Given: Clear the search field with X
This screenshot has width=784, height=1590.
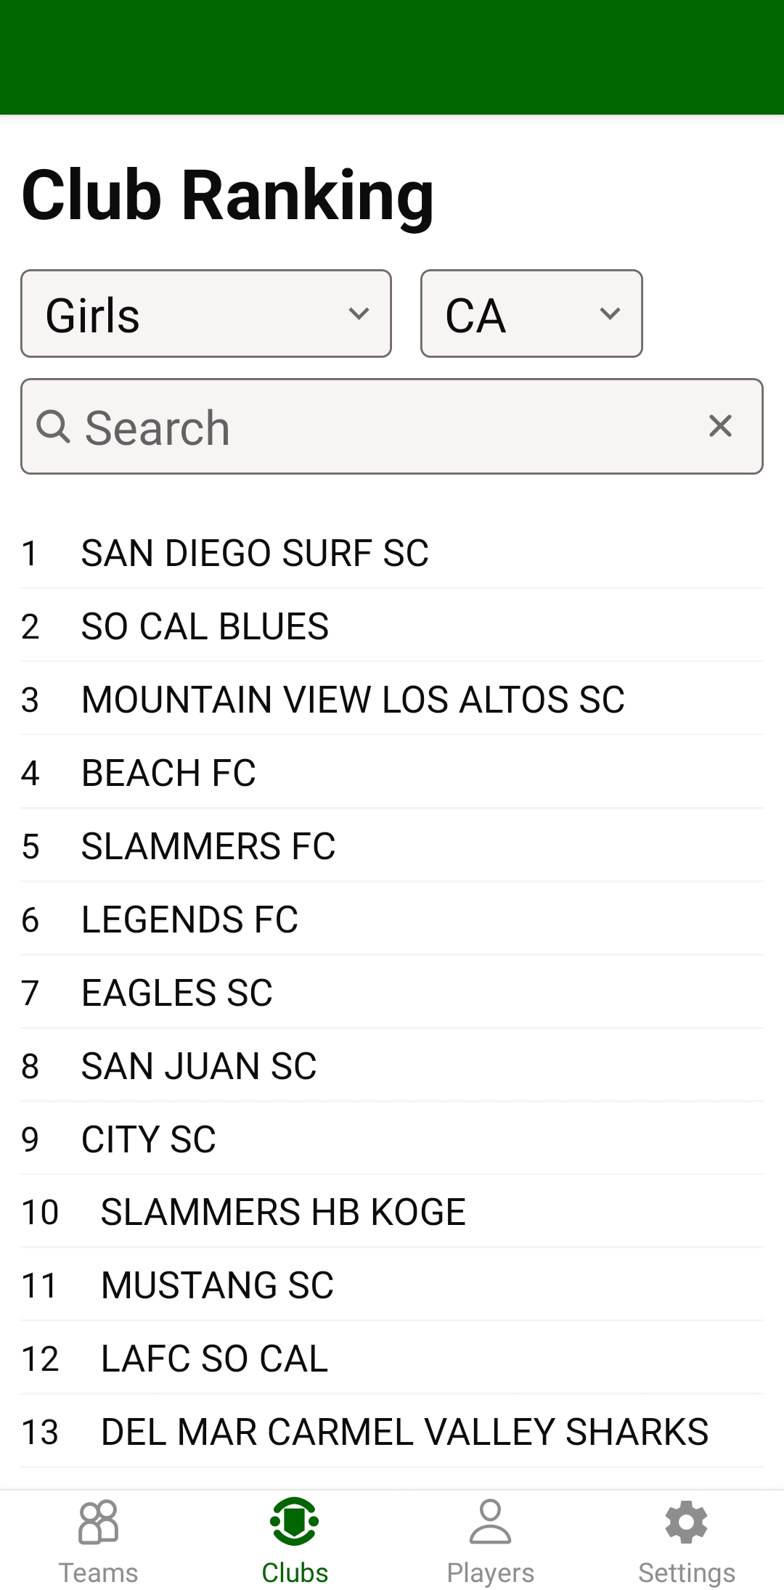Looking at the screenshot, I should point(720,426).
